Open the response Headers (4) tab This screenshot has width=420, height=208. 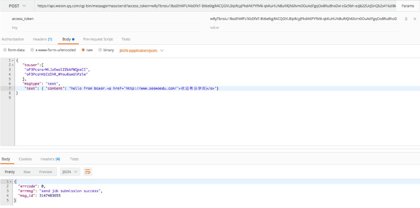tap(50, 159)
